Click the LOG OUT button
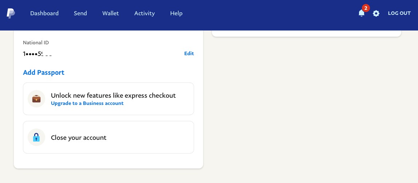The image size is (418, 183). (399, 13)
